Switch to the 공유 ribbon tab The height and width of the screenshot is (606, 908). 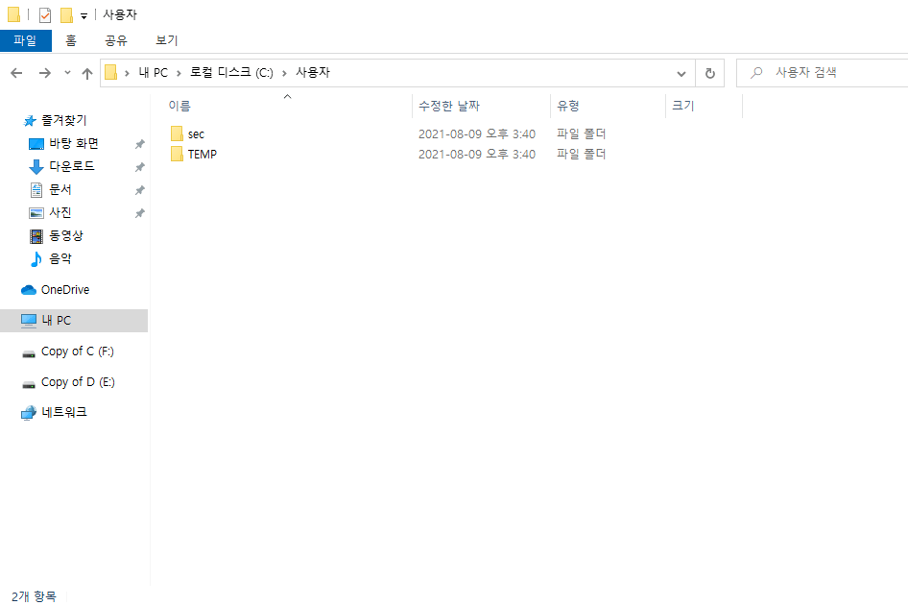[116, 40]
